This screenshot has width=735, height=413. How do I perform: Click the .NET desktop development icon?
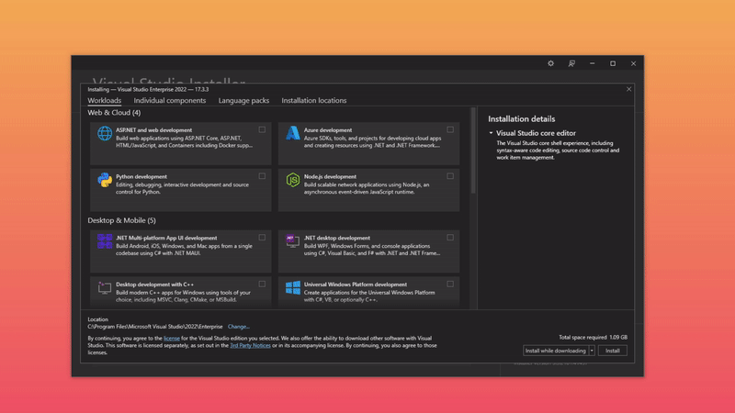click(292, 240)
